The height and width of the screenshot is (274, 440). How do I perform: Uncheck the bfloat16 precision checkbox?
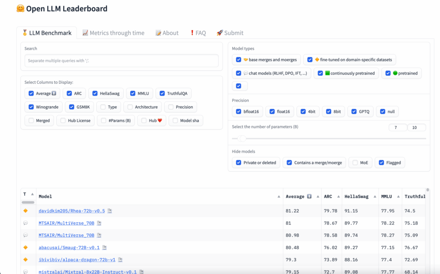[239, 112]
